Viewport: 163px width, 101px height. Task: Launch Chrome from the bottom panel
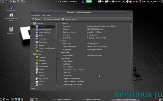[x=22, y=99]
